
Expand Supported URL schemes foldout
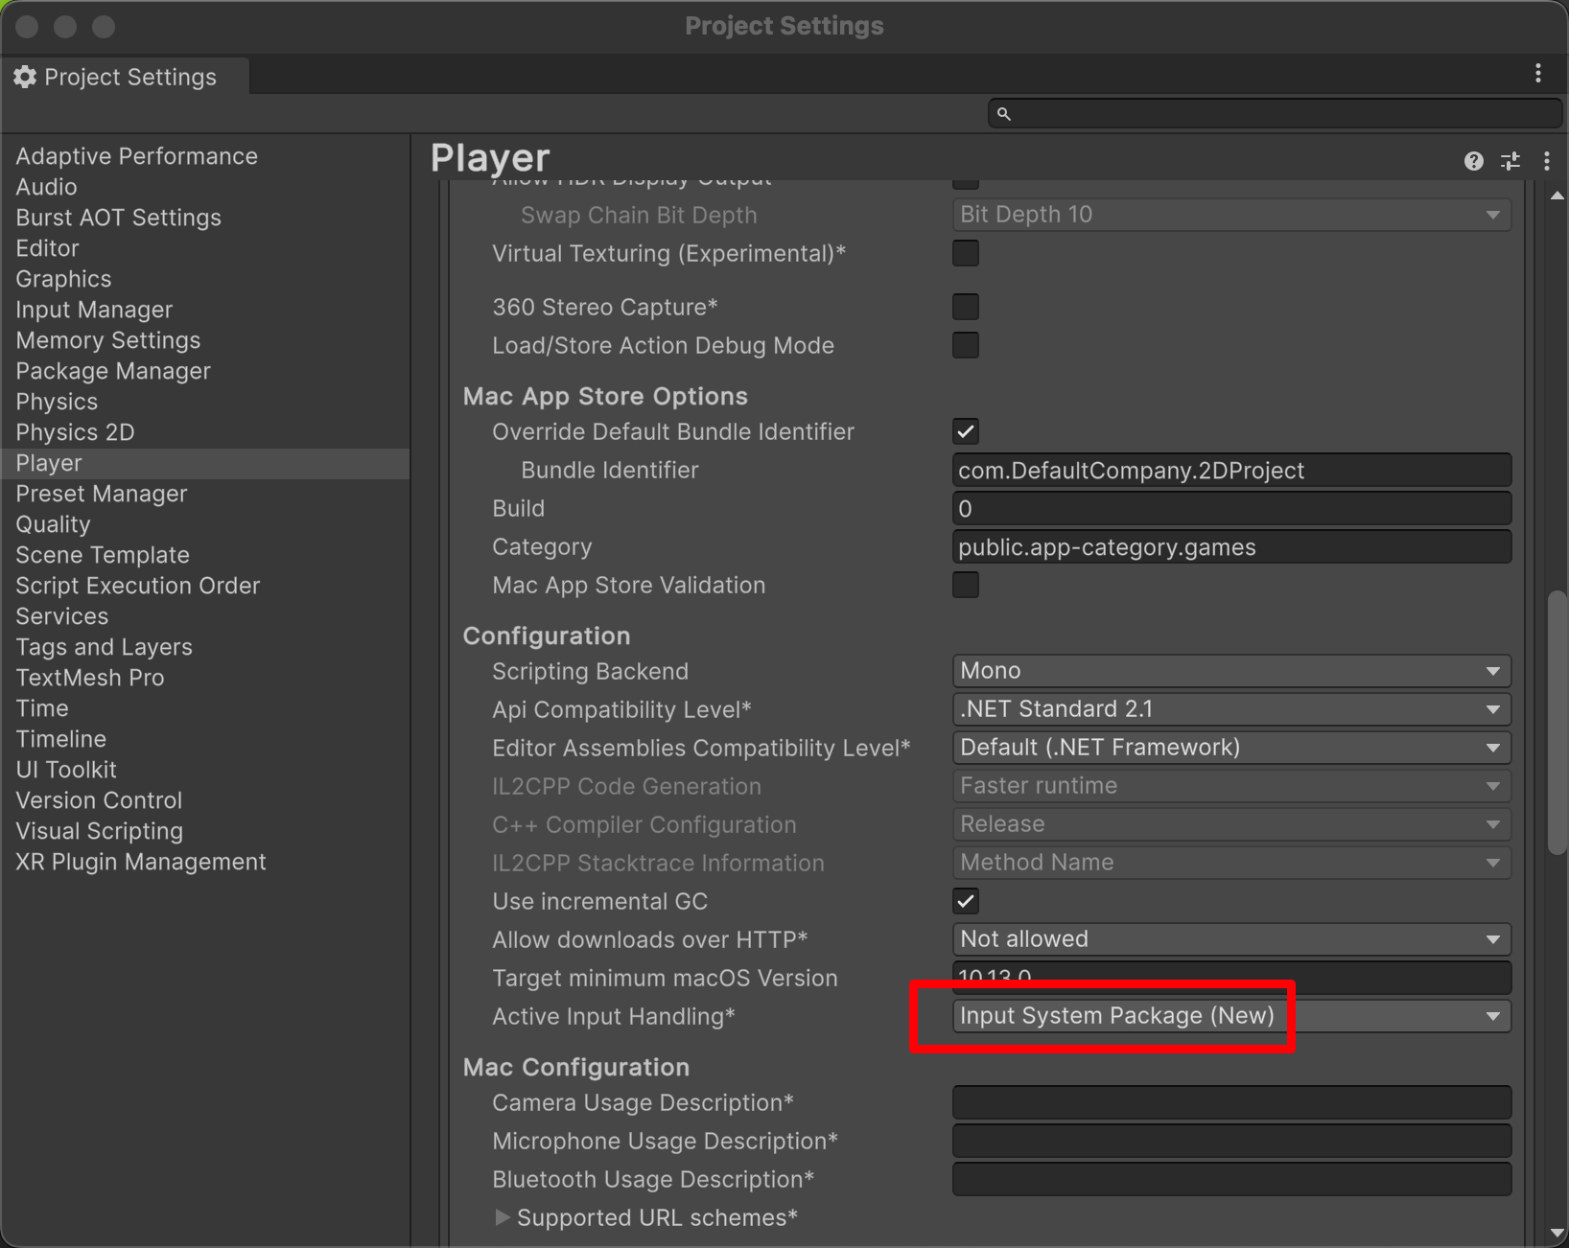pyautogui.click(x=502, y=1217)
